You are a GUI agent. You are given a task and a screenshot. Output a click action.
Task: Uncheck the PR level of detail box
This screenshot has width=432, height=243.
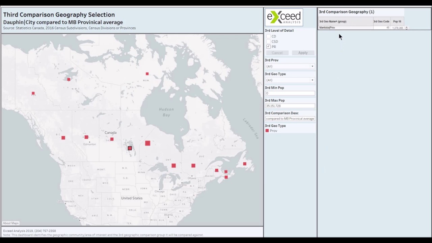point(269,47)
